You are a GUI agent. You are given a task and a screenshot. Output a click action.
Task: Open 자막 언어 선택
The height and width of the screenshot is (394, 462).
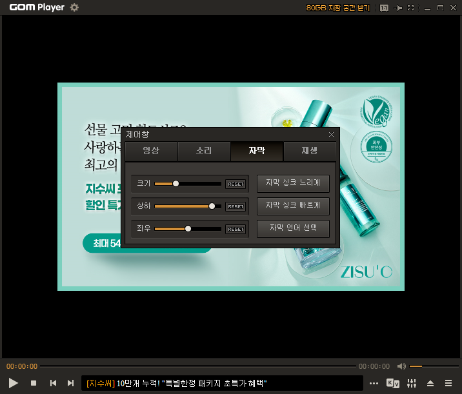[293, 229]
